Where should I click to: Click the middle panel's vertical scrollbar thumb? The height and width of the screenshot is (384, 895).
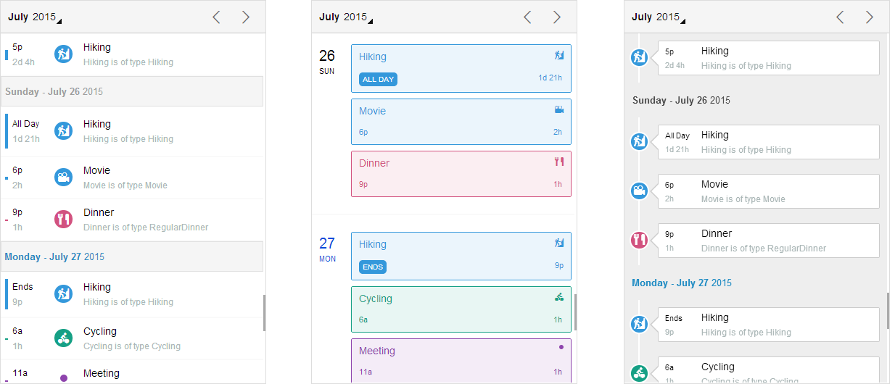click(575, 312)
